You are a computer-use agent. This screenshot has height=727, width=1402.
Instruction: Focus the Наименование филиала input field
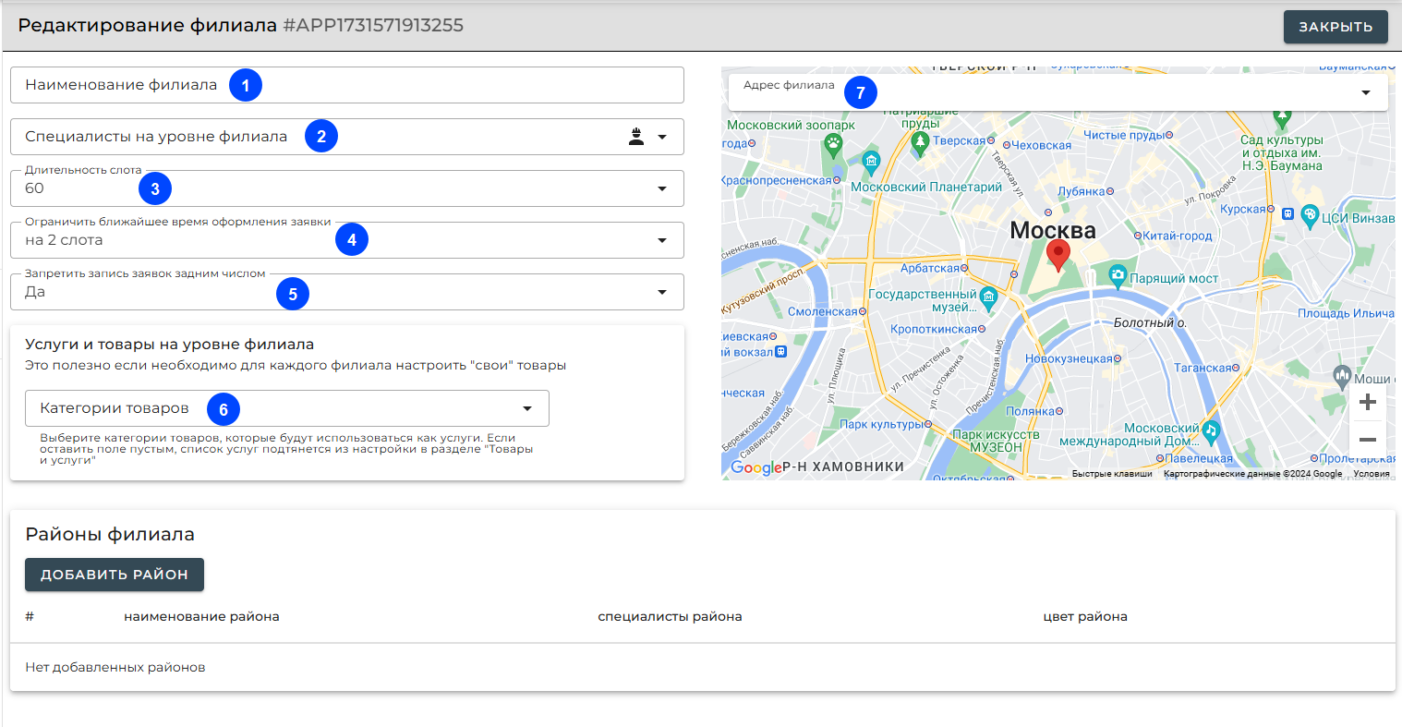click(x=347, y=85)
